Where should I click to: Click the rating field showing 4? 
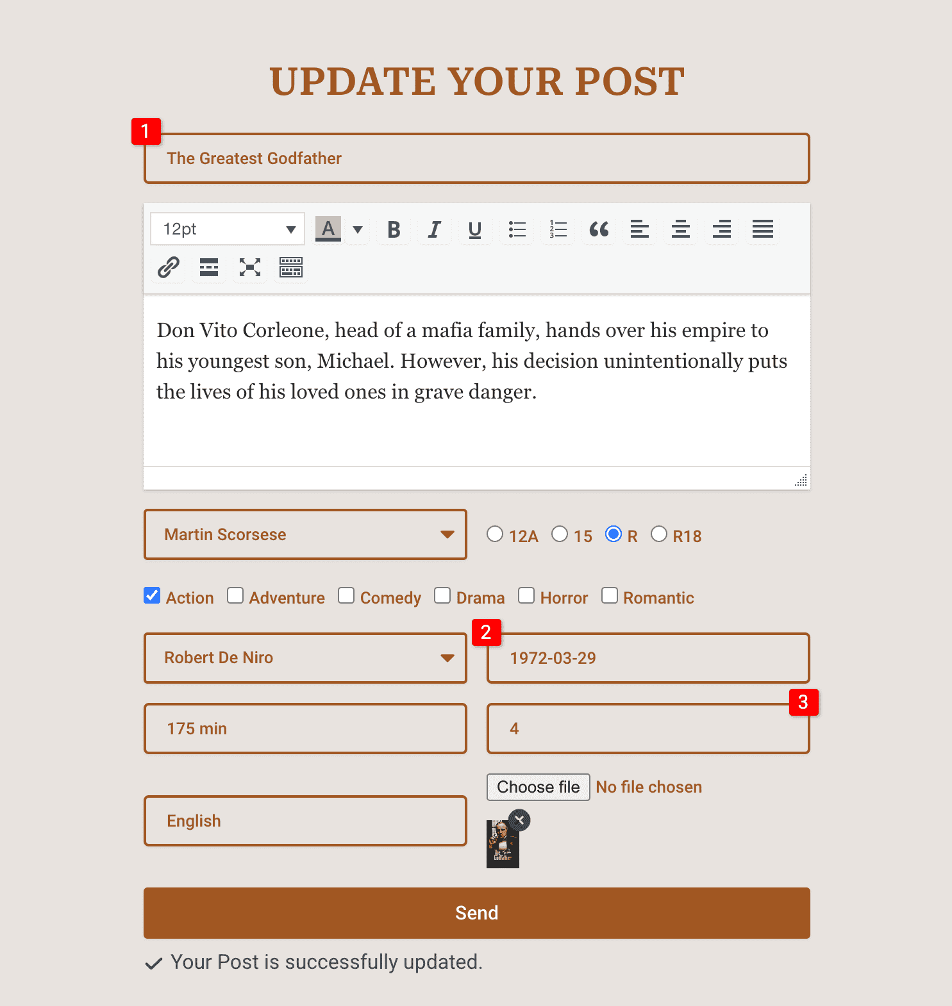pos(648,729)
